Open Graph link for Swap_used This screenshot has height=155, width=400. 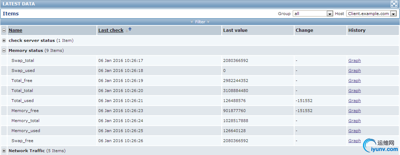tap(354, 71)
